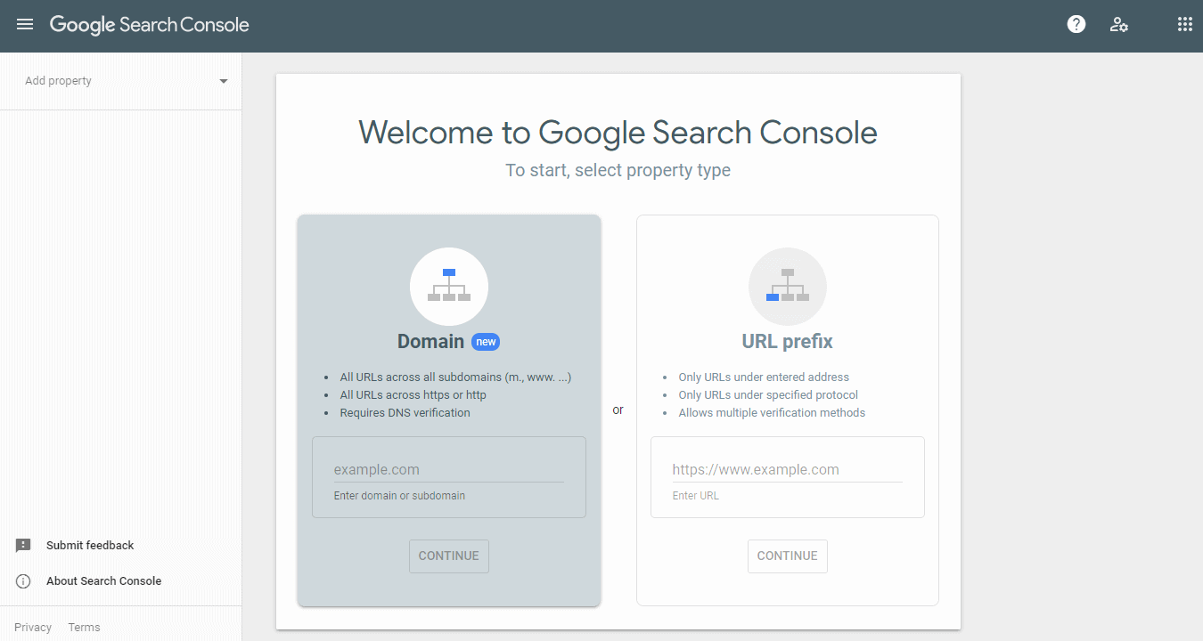Screen dimensions: 1203x641
Task: Open About Search Console link
Action: [x=104, y=581]
